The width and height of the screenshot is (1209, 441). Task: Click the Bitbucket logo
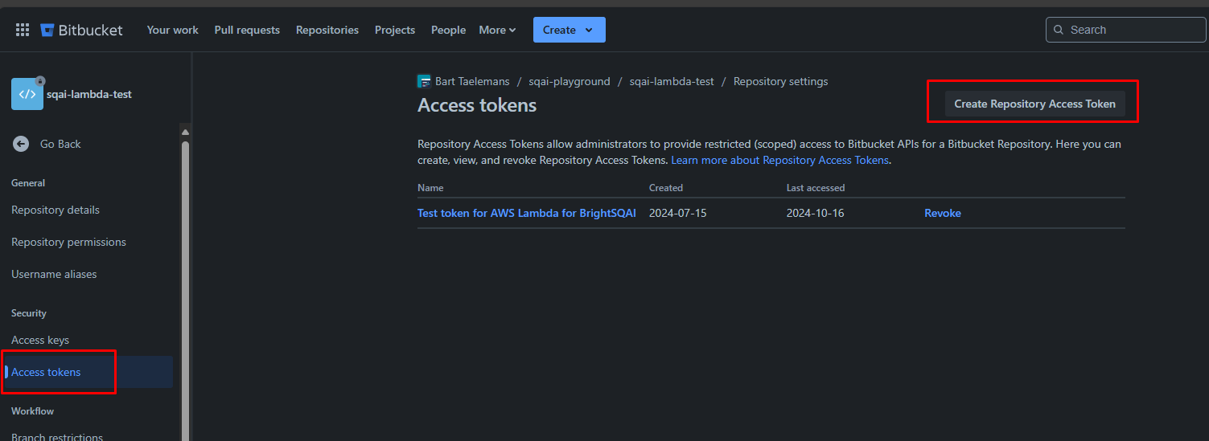[x=81, y=30]
